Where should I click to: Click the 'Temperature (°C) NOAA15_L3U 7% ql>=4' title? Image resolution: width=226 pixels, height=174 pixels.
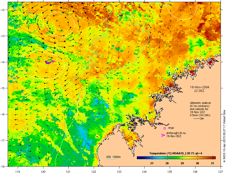(x=176, y=153)
